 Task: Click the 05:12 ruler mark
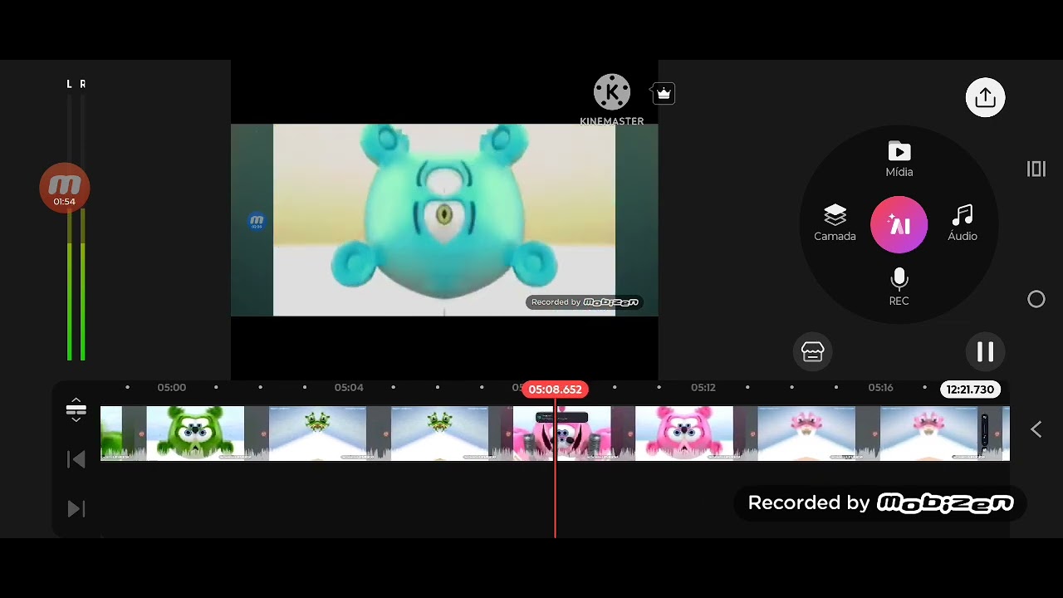[703, 388]
